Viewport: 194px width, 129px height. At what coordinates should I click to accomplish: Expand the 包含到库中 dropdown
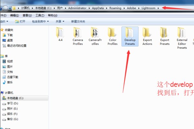point(40,22)
